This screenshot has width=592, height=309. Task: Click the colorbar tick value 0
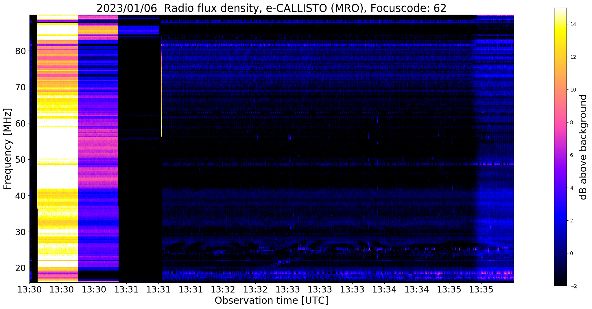click(571, 253)
